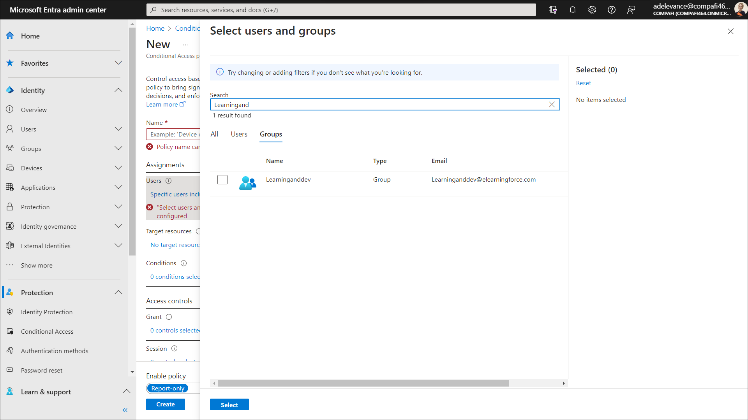The height and width of the screenshot is (420, 748).
Task: Click the Identity governance icon
Action: coord(10,226)
